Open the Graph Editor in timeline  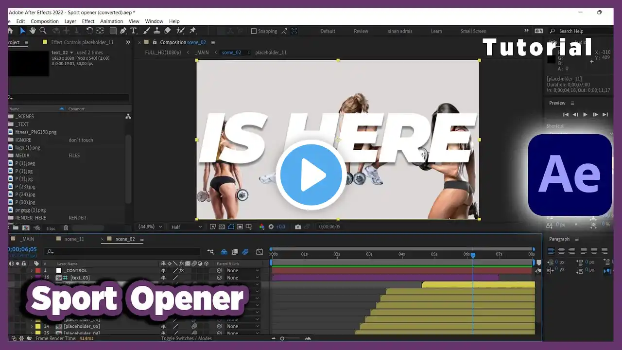tap(259, 252)
